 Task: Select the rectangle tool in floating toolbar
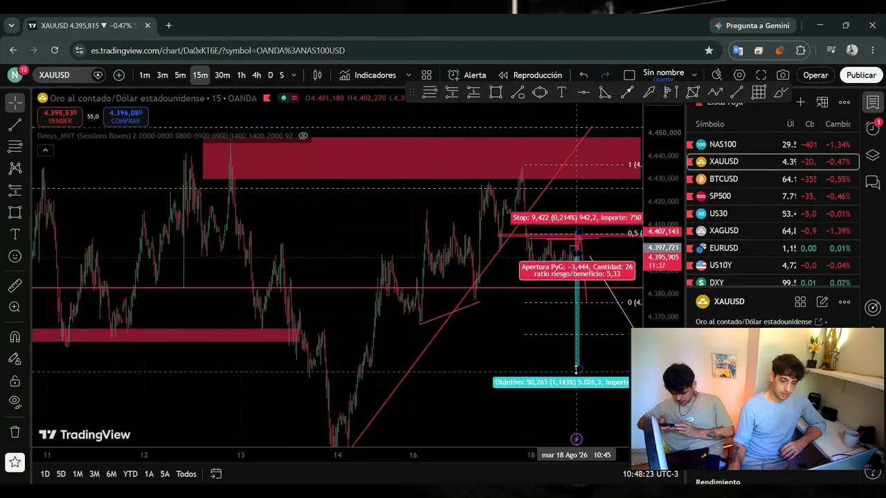pyautogui.click(x=496, y=92)
